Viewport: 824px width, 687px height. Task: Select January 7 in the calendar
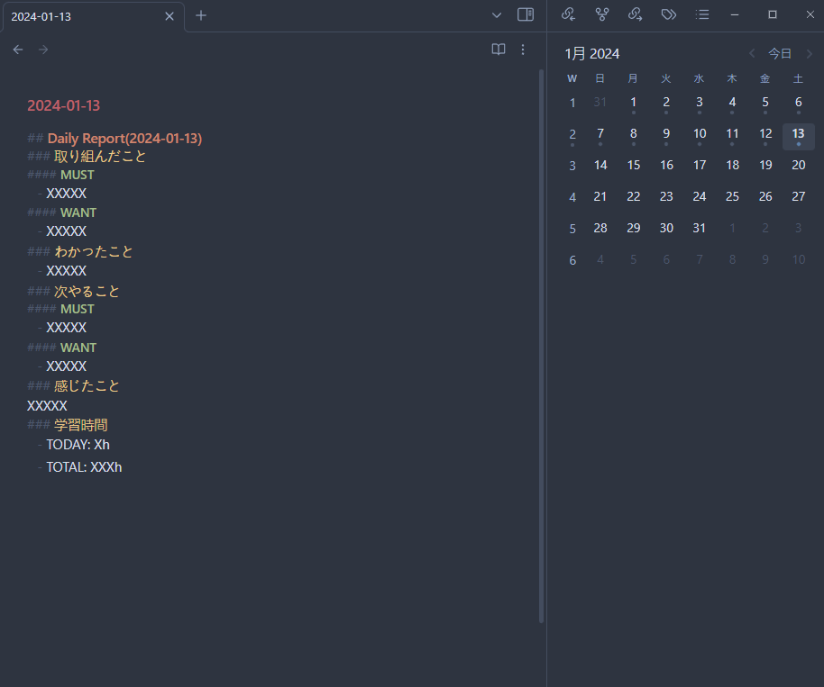tap(600, 135)
